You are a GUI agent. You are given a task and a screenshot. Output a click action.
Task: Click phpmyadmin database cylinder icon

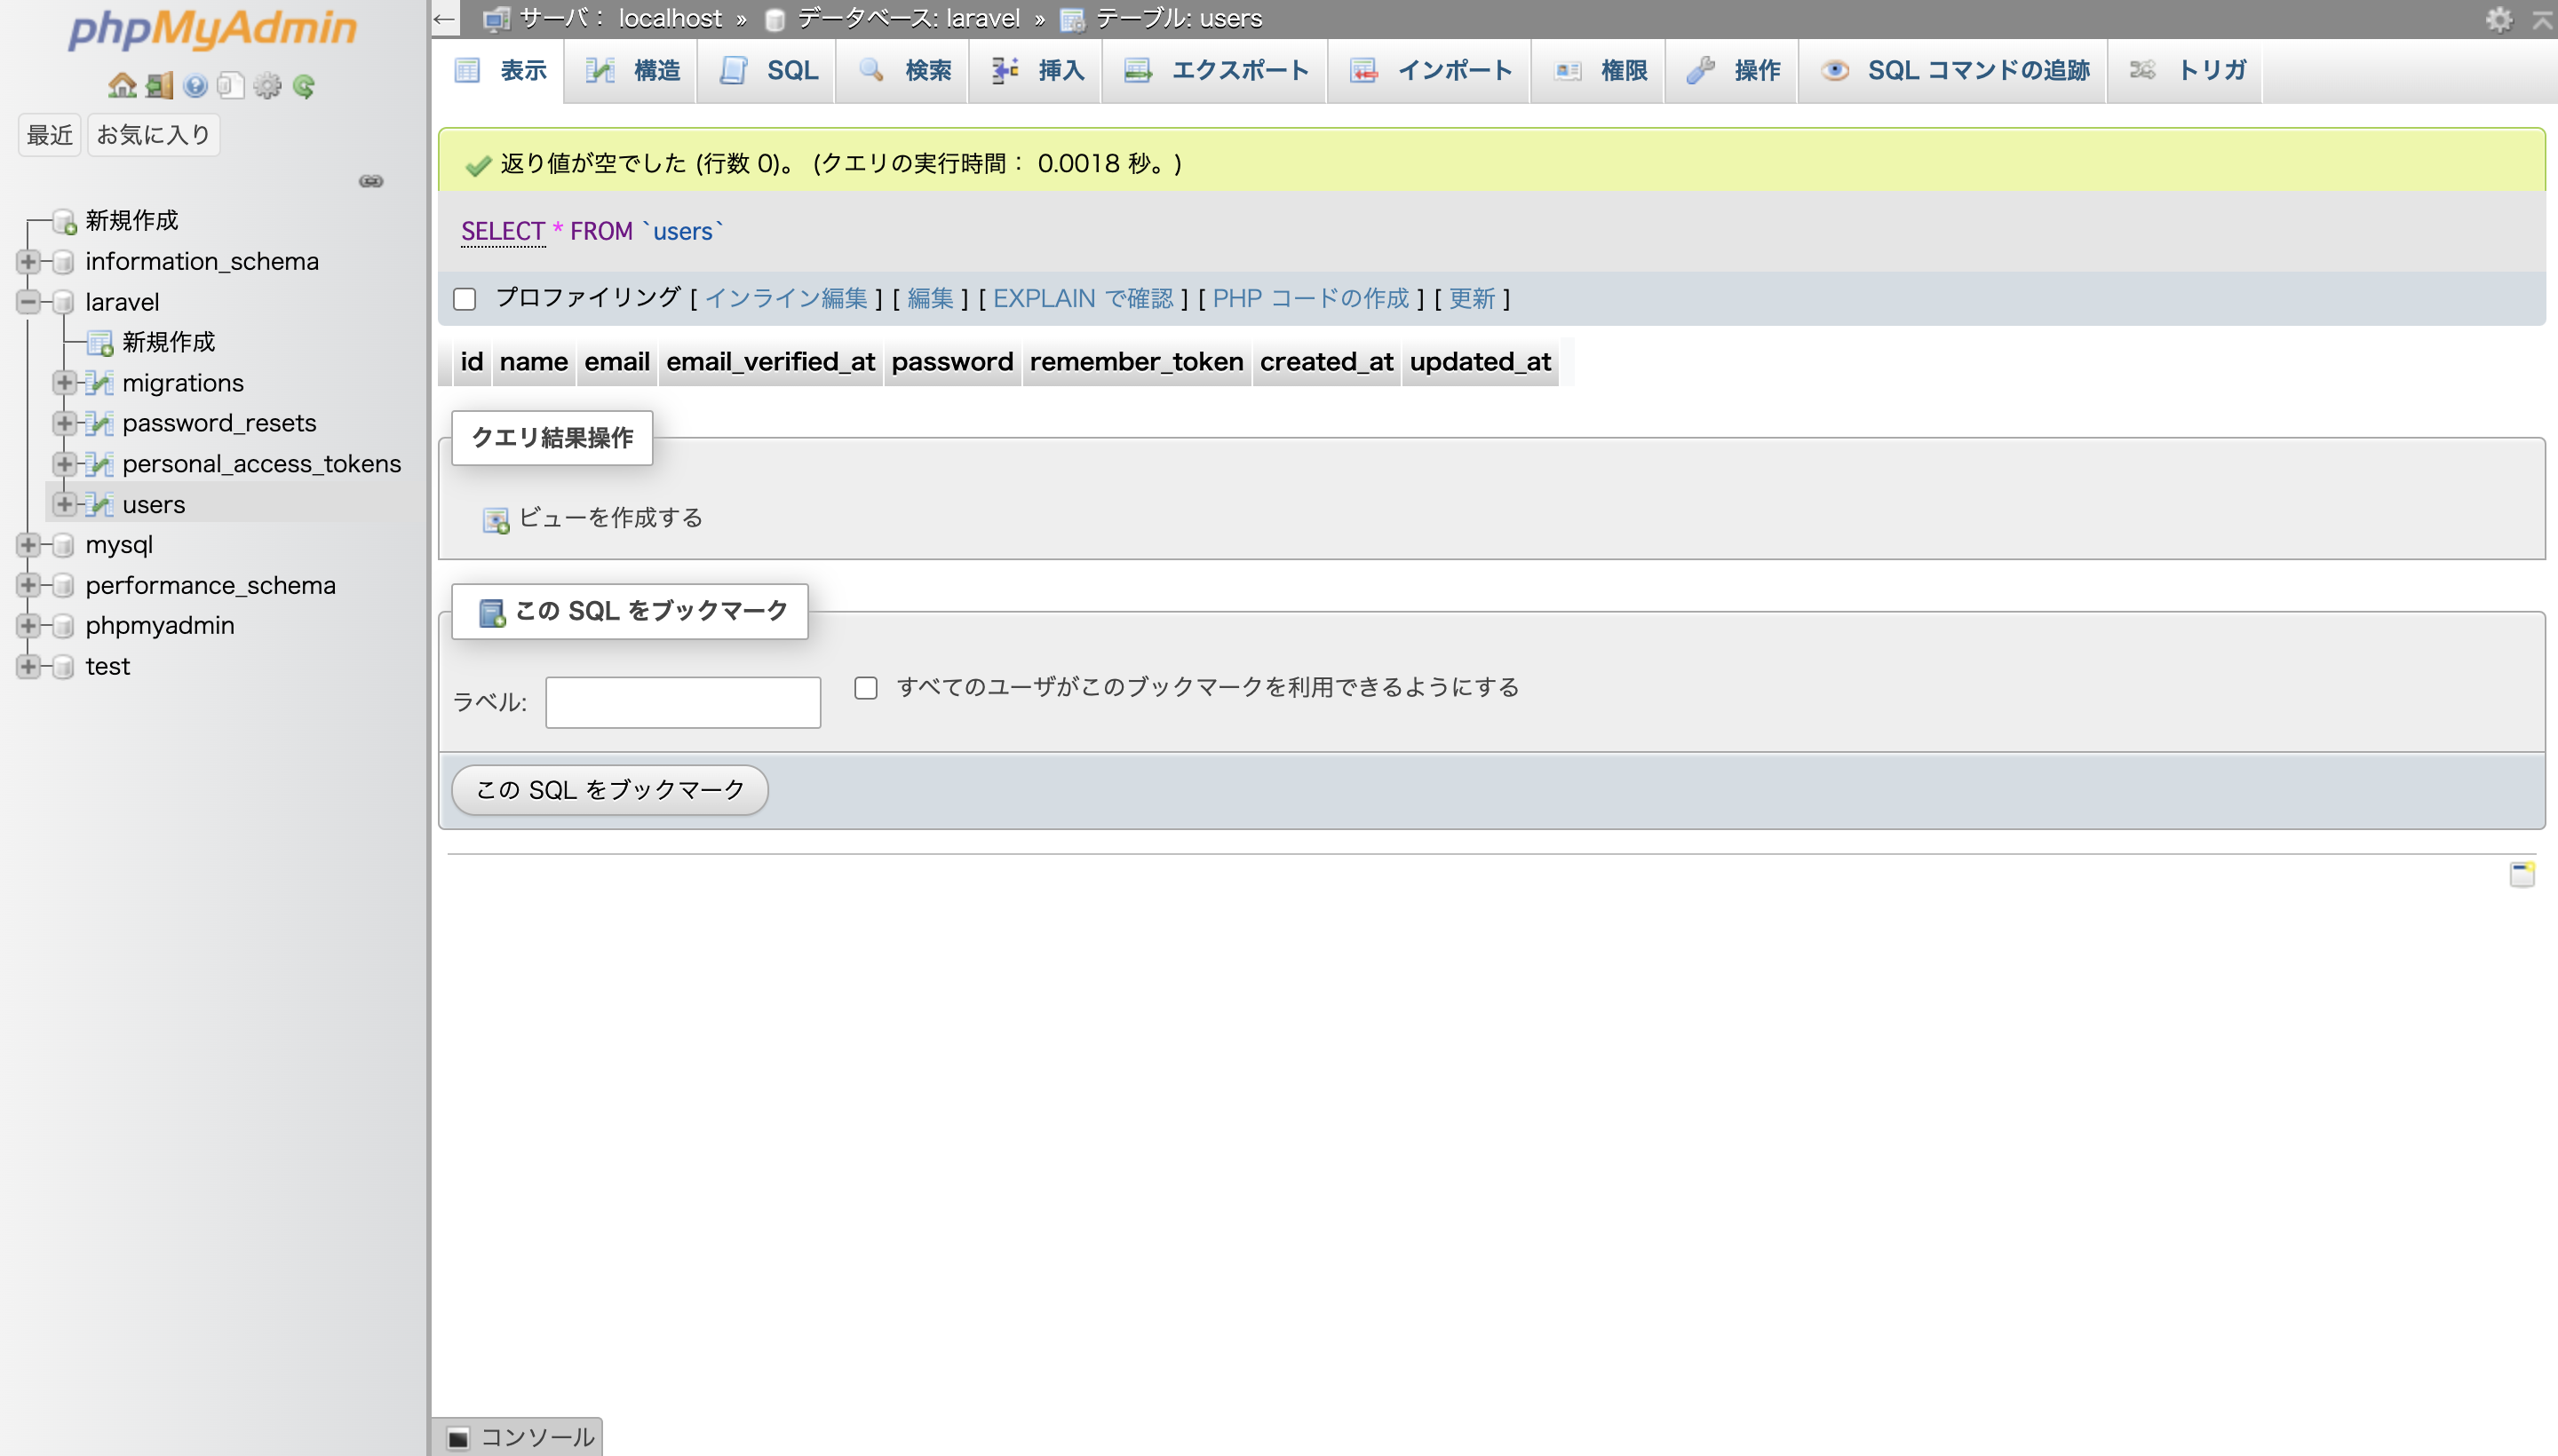(x=62, y=626)
